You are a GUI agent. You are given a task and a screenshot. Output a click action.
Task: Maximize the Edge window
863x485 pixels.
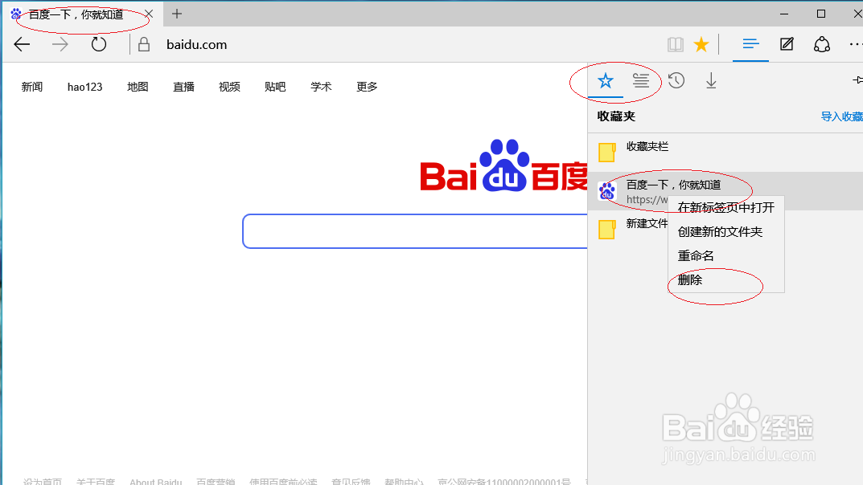(x=821, y=14)
